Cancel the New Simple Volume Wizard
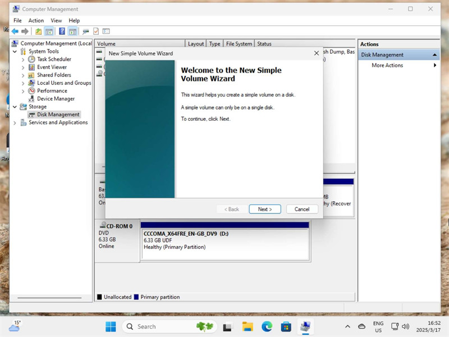Viewport: 449px width, 337px height. (x=302, y=209)
